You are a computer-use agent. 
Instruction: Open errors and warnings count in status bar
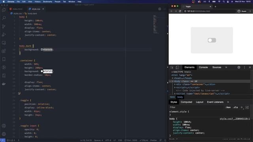click(x=11, y=140)
